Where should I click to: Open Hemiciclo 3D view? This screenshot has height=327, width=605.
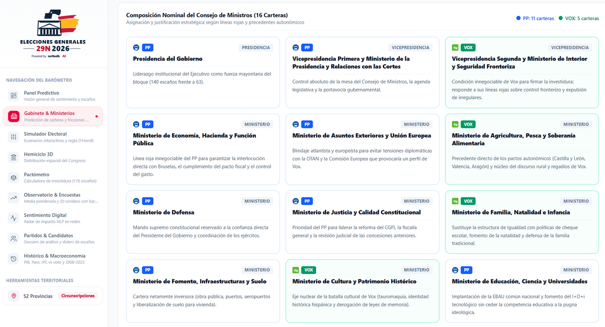(53, 157)
